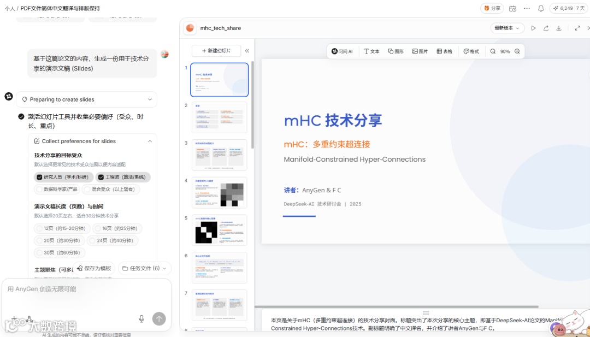Click the horizontal slide scrollbar
The width and height of the screenshot is (590, 337).
(397, 307)
